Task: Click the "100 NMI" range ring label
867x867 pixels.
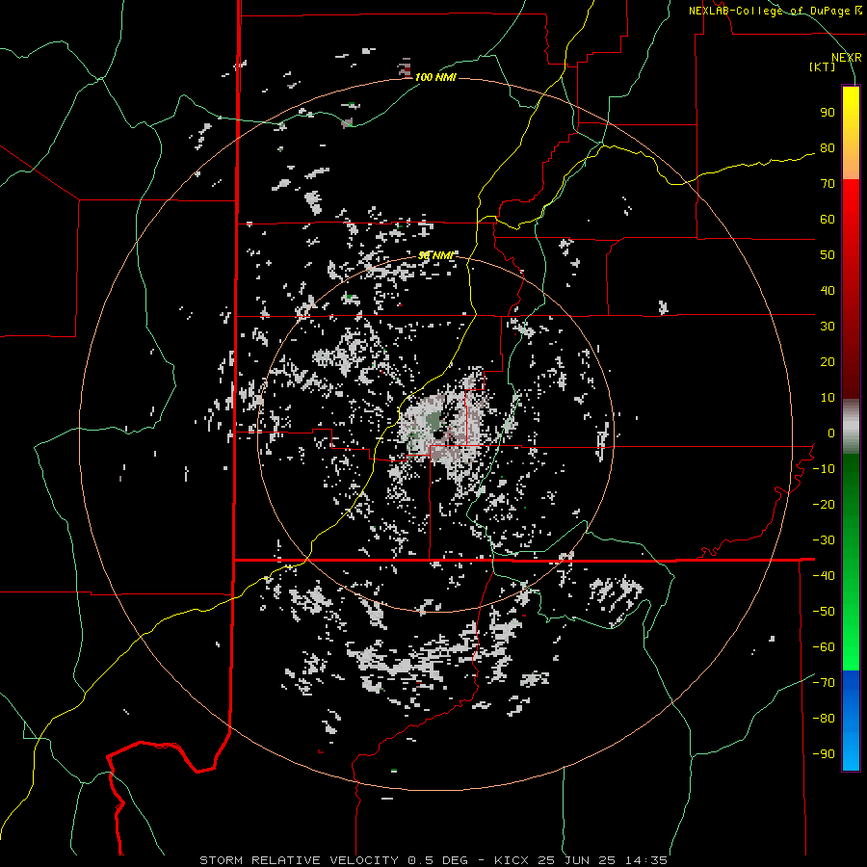Action: pyautogui.click(x=435, y=77)
